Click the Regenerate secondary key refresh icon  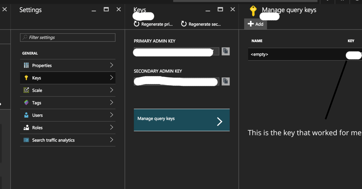coord(184,24)
